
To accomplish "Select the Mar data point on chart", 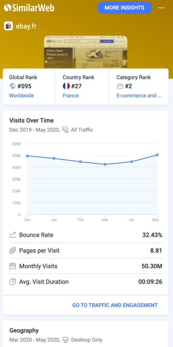I will click(x=105, y=164).
